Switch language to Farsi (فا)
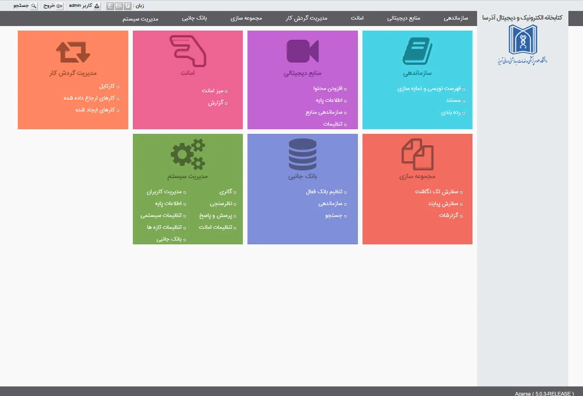The width and height of the screenshot is (583, 396). tap(127, 6)
